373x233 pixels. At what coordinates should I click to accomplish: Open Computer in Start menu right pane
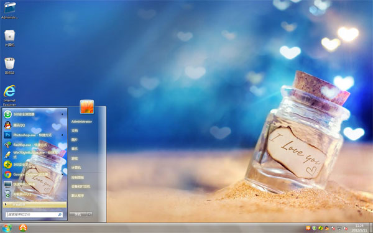point(76,168)
